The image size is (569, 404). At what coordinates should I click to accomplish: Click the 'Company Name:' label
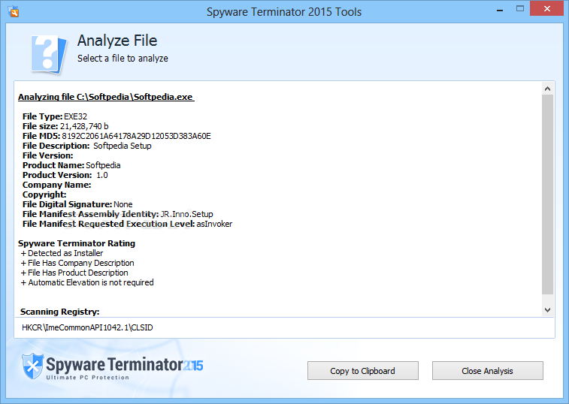pyautogui.click(x=56, y=185)
